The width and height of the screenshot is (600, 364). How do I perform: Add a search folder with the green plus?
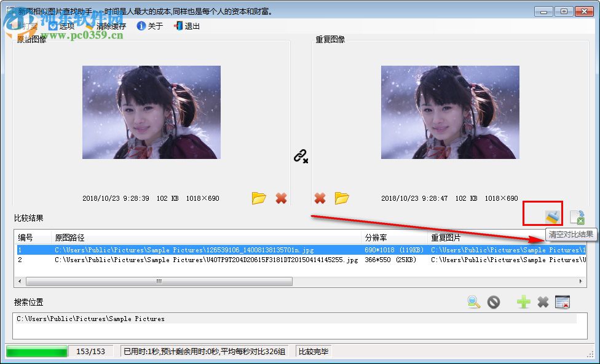coord(523,301)
